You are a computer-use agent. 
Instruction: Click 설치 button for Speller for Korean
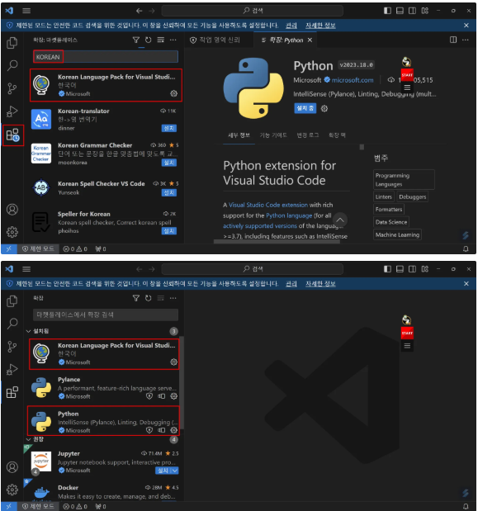(x=168, y=231)
